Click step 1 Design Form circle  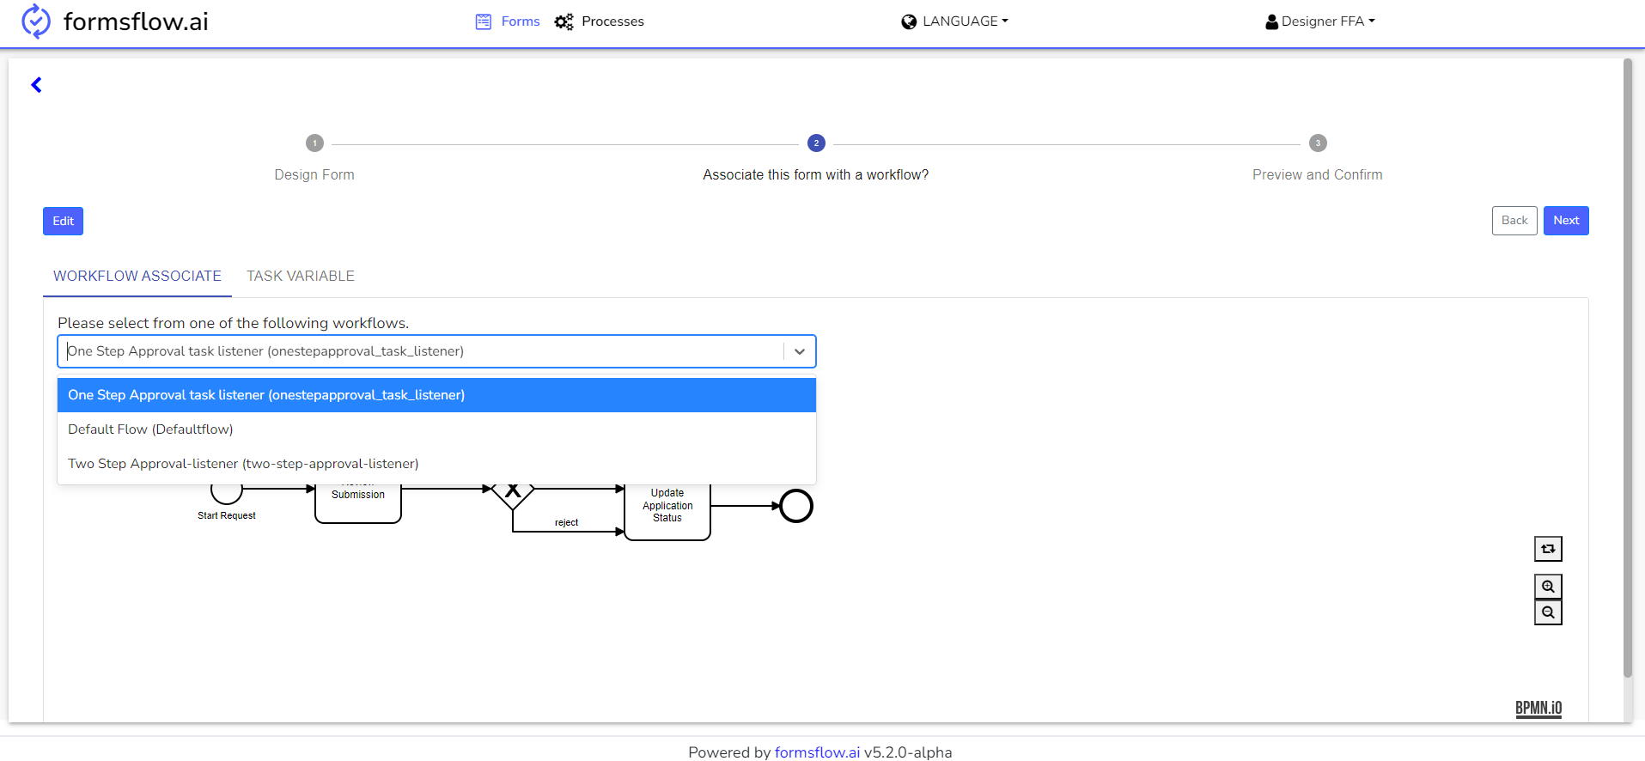(x=314, y=143)
